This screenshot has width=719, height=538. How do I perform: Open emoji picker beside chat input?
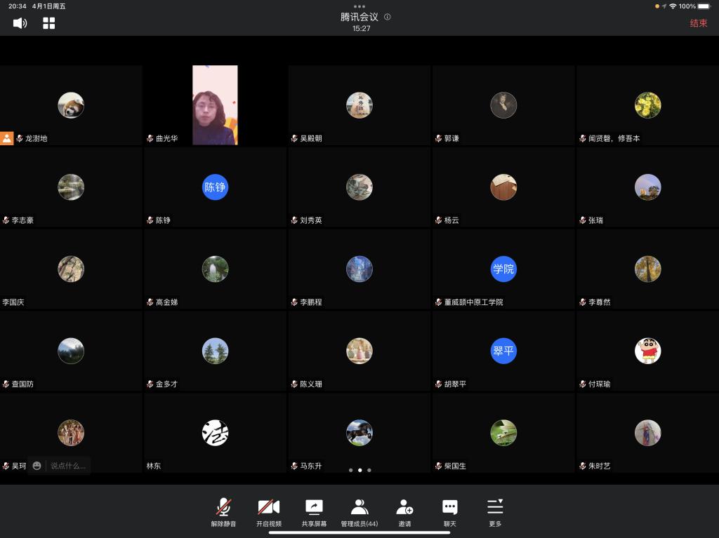click(37, 466)
